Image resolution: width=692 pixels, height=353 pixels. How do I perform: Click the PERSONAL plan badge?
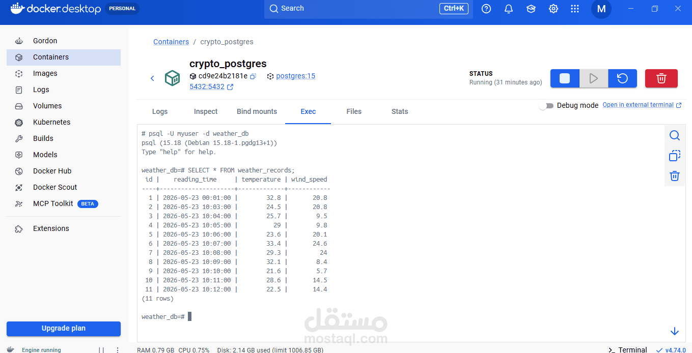point(122,9)
